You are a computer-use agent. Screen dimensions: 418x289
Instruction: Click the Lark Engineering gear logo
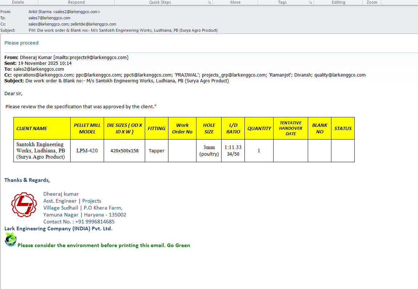tap(24, 204)
